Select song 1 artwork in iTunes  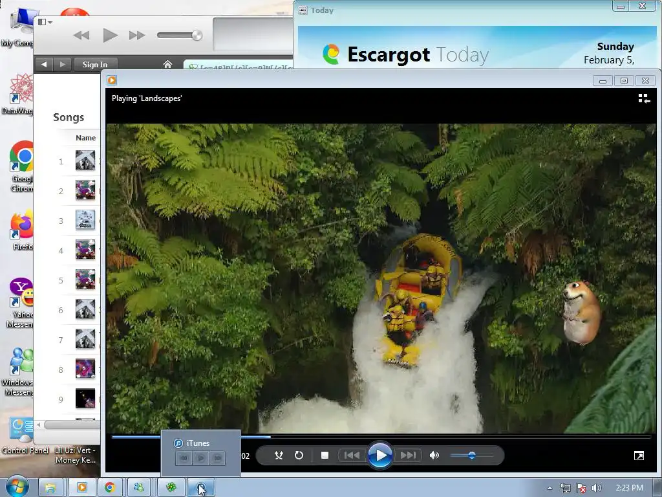85,160
